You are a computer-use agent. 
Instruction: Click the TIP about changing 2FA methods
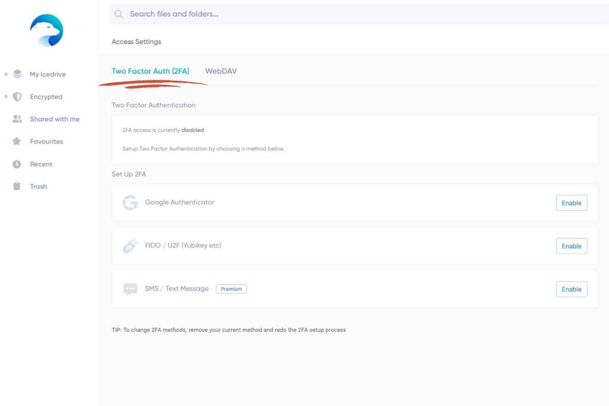(x=229, y=330)
